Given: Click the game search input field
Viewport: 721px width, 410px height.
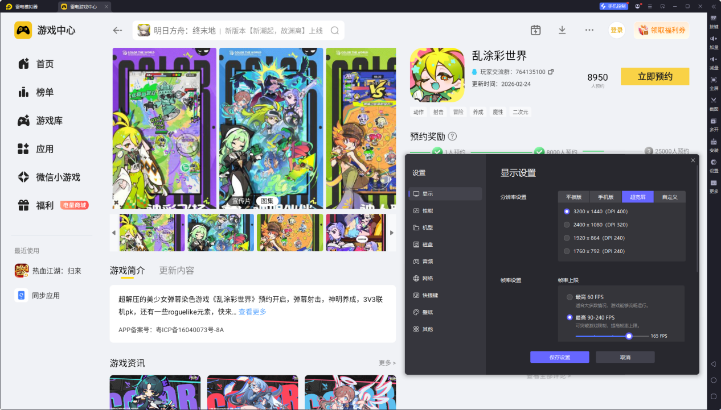Looking at the screenshot, I should 238,30.
